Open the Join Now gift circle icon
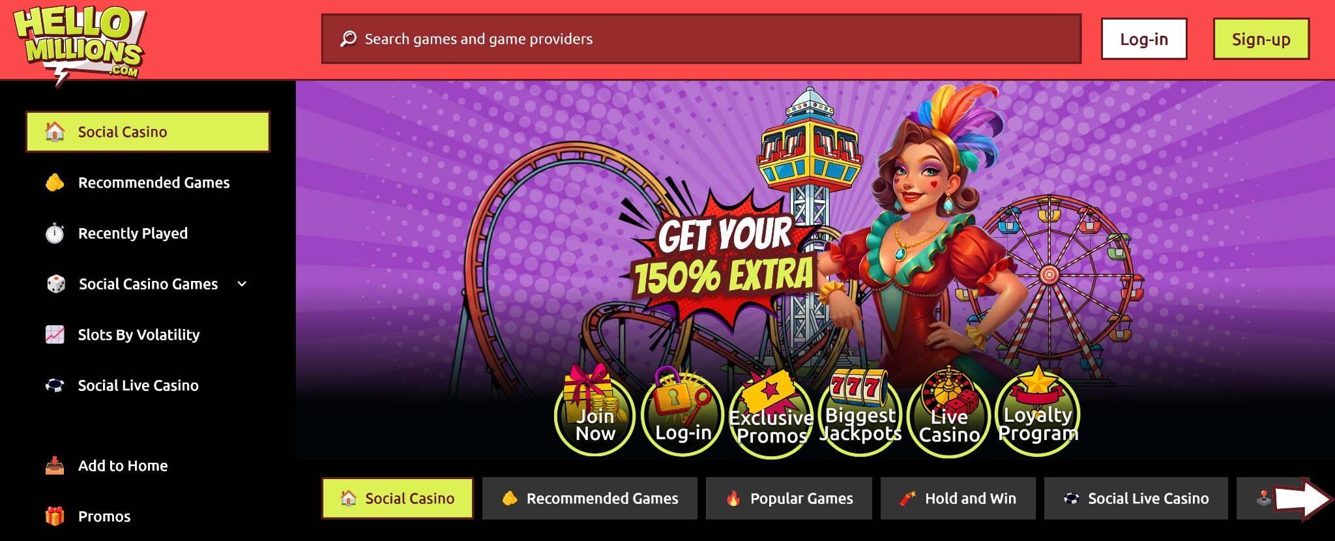The width and height of the screenshot is (1335, 541). [594, 412]
